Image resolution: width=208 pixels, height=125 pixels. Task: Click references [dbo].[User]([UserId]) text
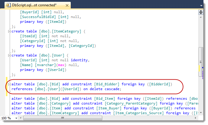[46, 89]
